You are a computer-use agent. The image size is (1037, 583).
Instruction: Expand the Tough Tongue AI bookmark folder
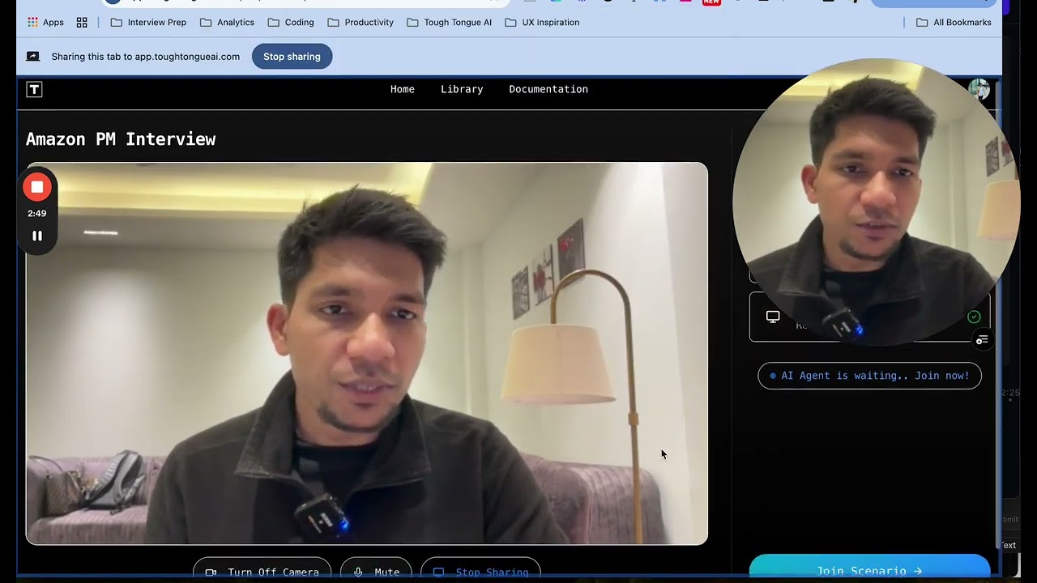[x=449, y=23]
